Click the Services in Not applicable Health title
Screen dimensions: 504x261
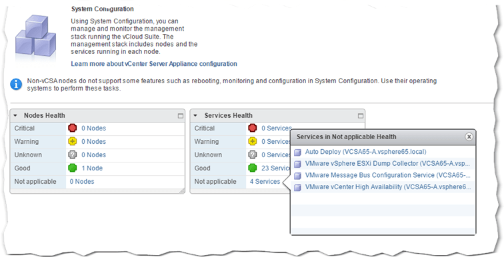[346, 136]
